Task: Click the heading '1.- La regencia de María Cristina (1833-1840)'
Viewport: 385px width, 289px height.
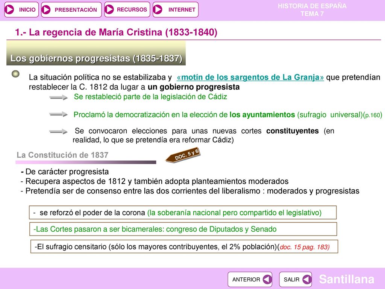Action: click(116, 32)
